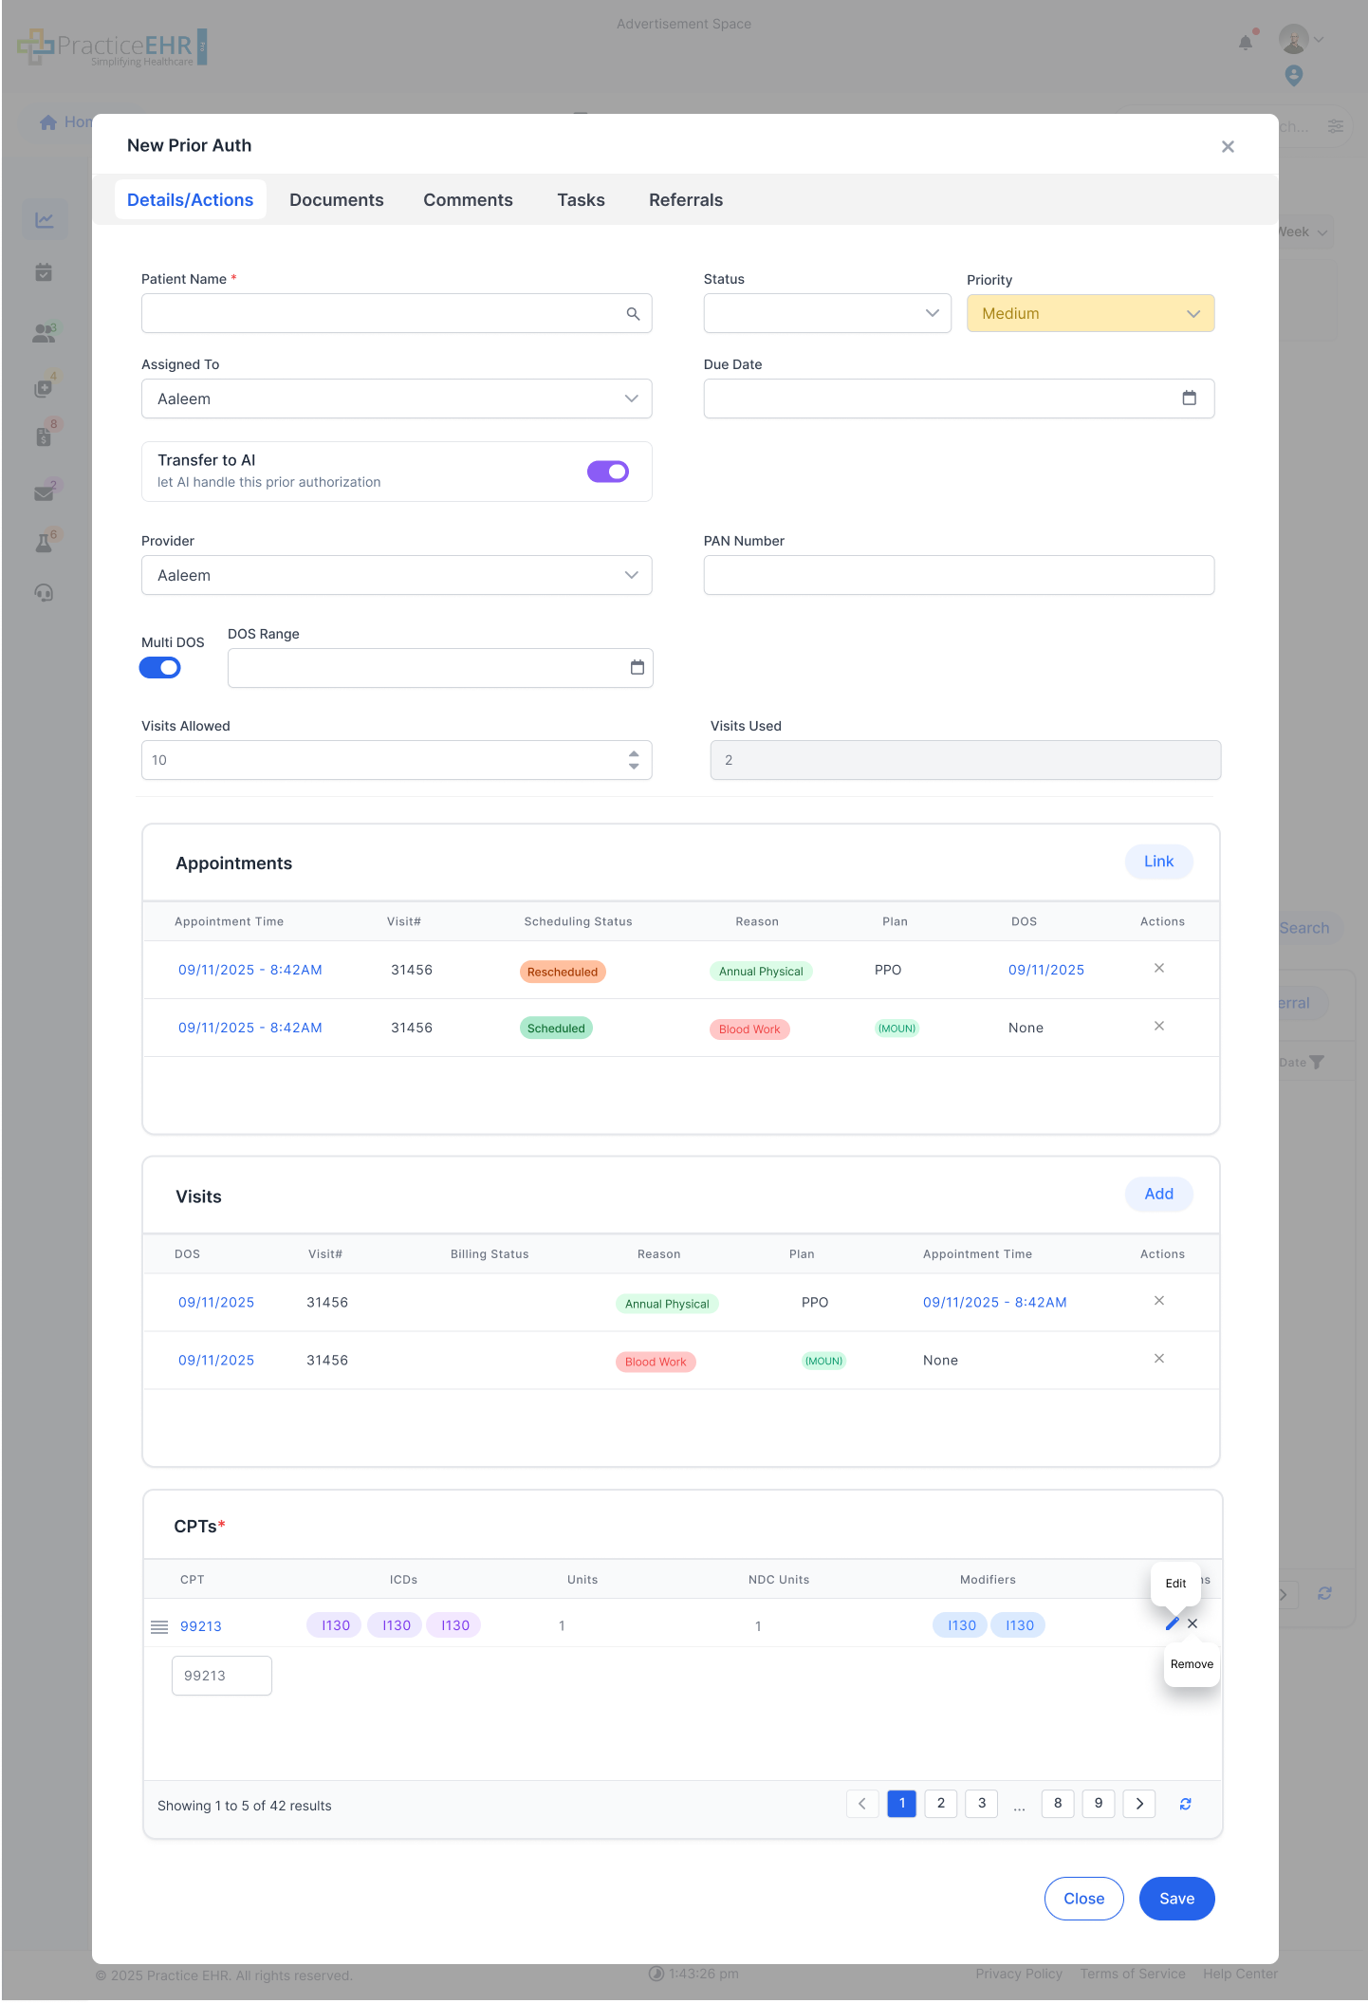Open the Due Date calendar picker
The width and height of the screenshot is (1368, 2003).
point(1189,399)
